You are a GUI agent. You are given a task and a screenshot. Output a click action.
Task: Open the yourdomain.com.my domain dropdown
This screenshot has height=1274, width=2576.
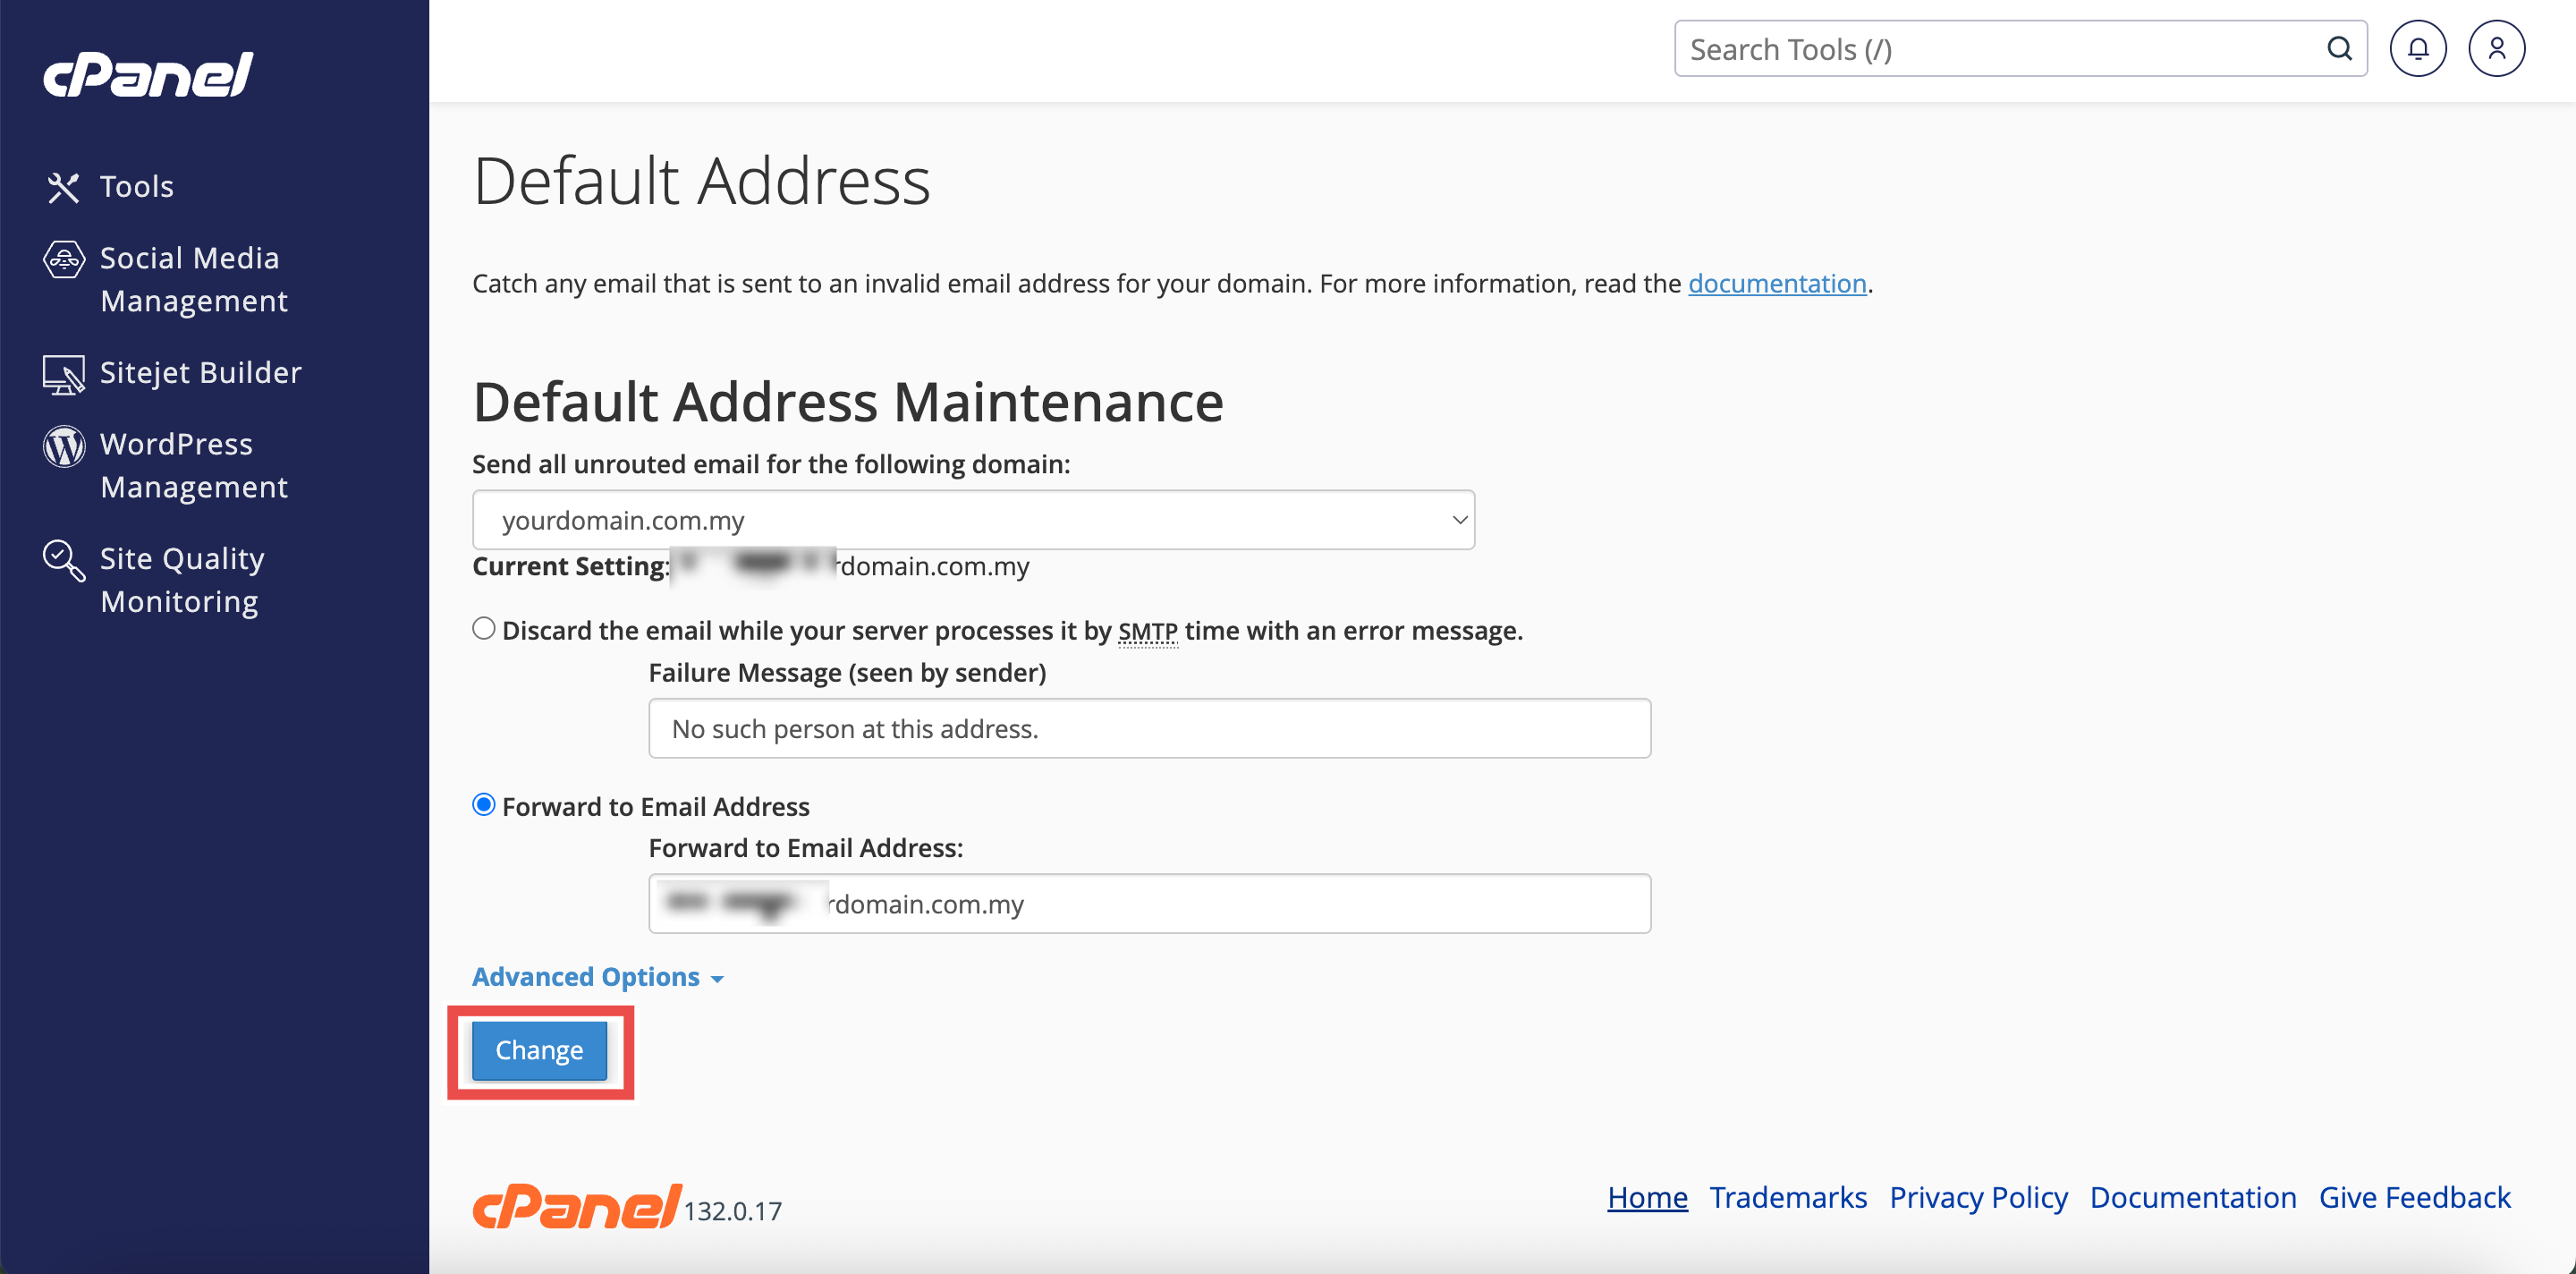click(972, 520)
